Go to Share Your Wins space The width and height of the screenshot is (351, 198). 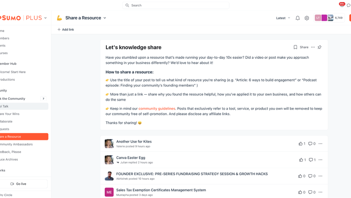tap(10, 114)
